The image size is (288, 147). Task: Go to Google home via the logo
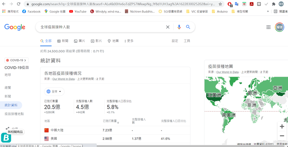click(x=15, y=27)
